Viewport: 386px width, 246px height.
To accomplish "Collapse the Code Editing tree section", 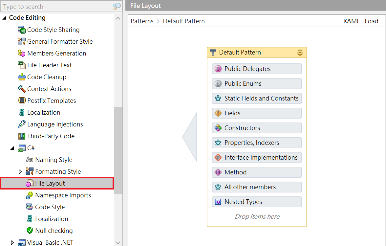I will pos(4,18).
